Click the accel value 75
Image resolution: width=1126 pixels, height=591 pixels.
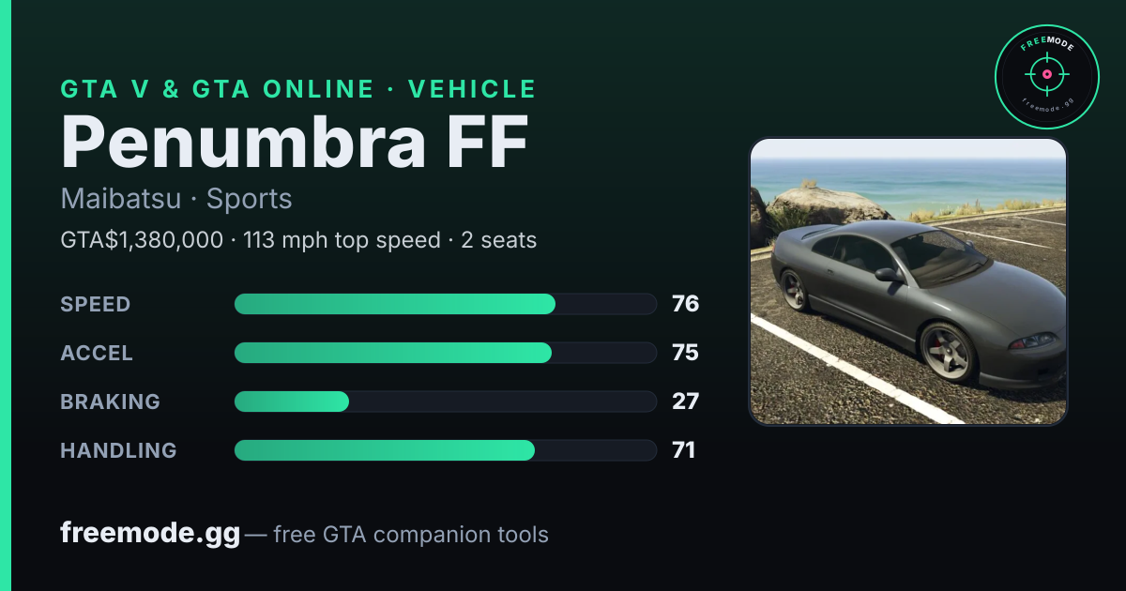685,353
